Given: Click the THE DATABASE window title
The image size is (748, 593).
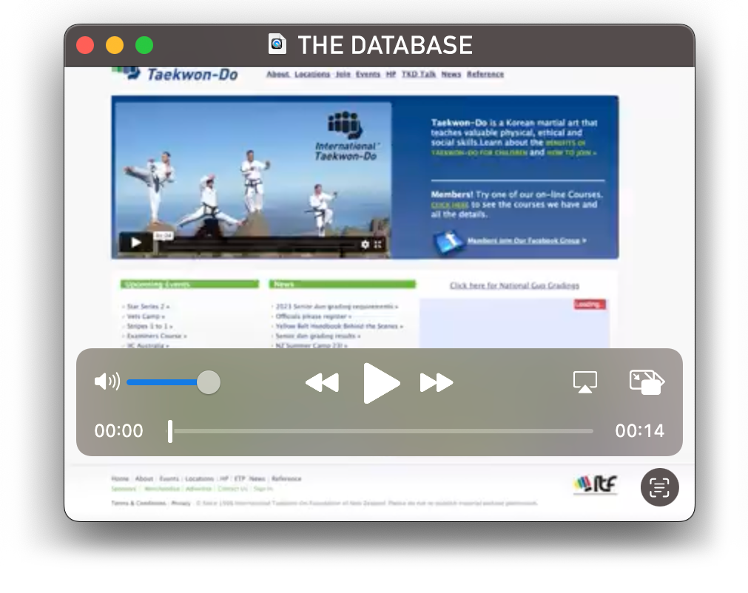Looking at the screenshot, I should pos(385,45).
